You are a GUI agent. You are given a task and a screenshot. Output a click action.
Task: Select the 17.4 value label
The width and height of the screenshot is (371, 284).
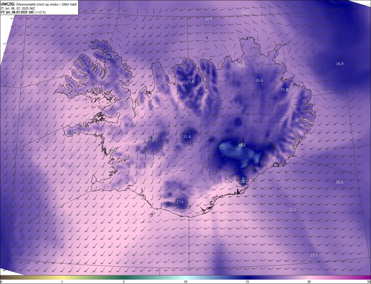pyautogui.click(x=180, y=202)
